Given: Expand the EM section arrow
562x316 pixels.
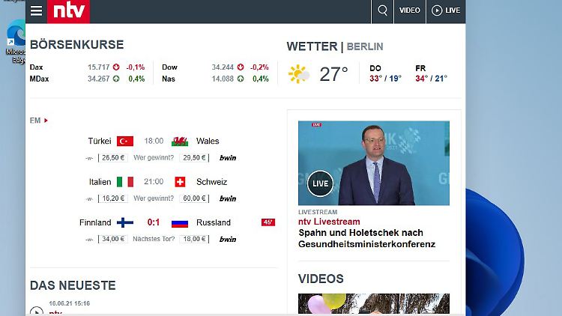Looking at the screenshot, I should coord(46,121).
